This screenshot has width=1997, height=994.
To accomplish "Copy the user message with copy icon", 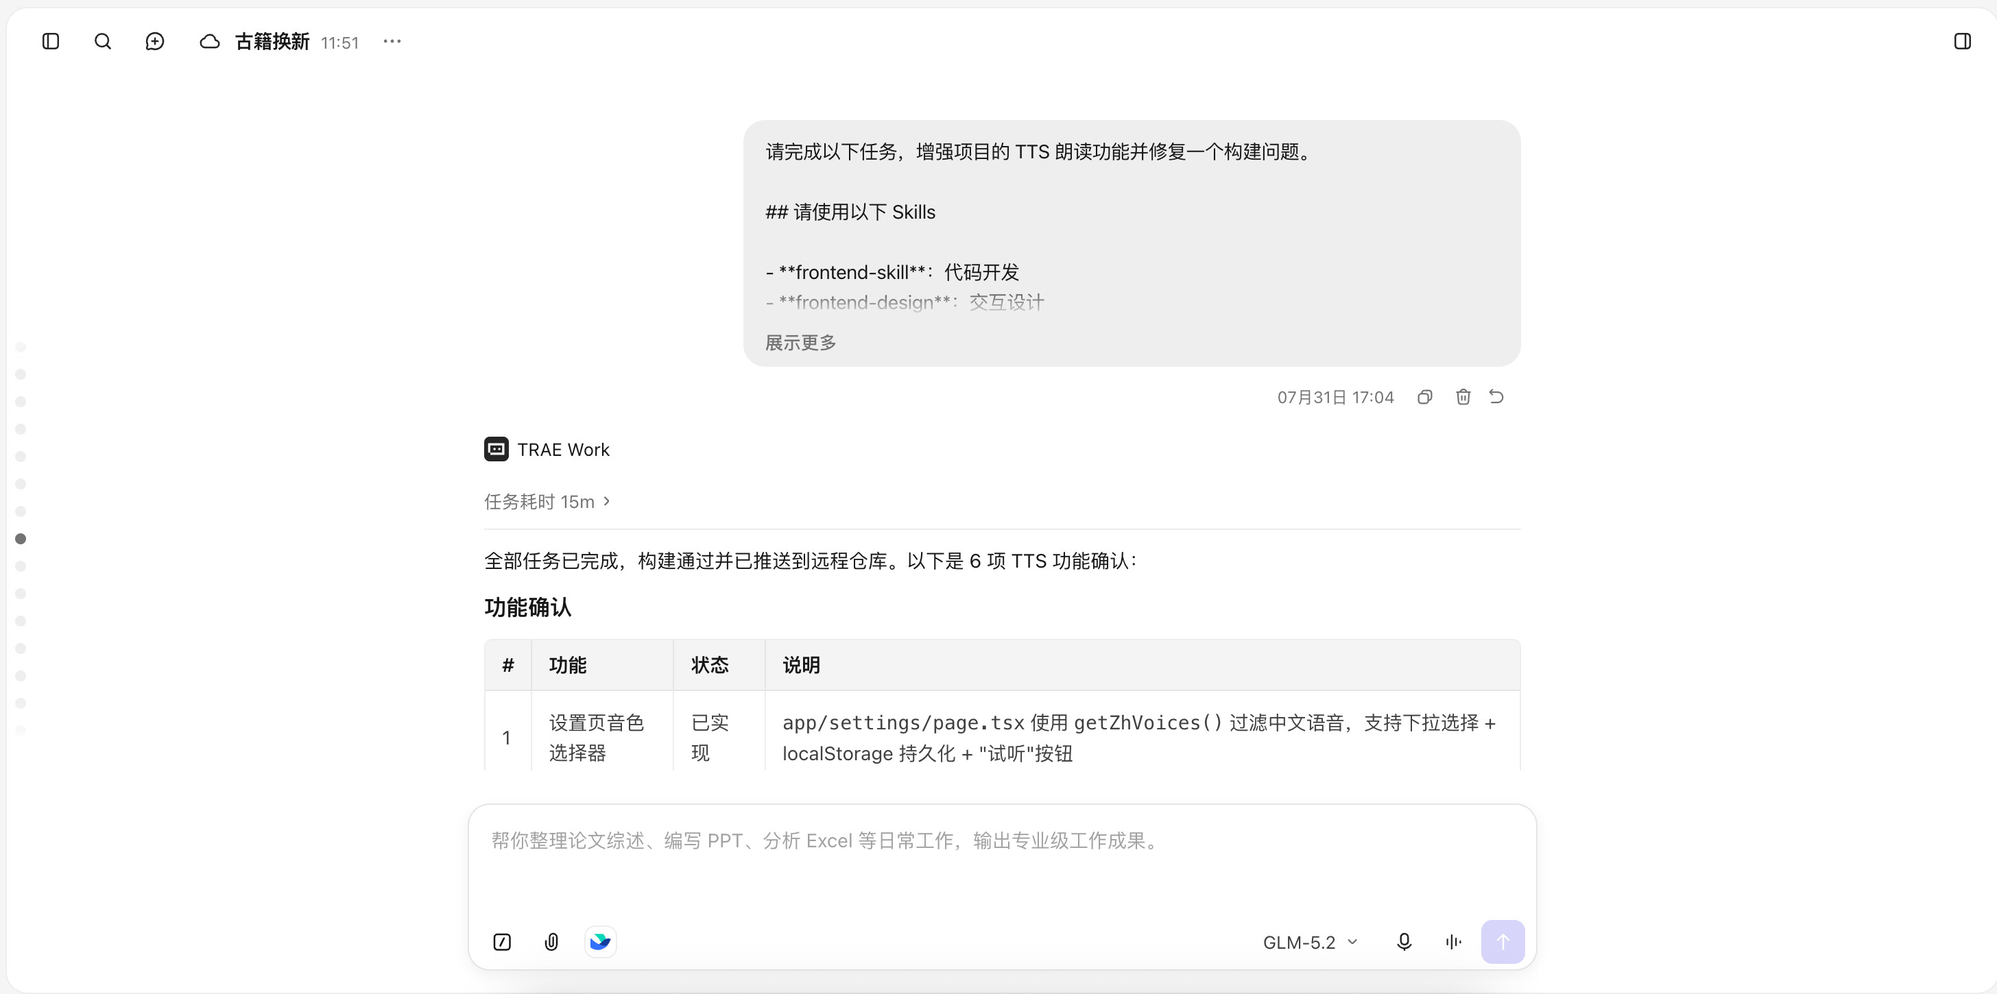I will tap(1425, 397).
